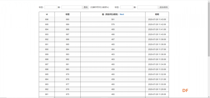Click 标签 cell 681

pos(68,64)
